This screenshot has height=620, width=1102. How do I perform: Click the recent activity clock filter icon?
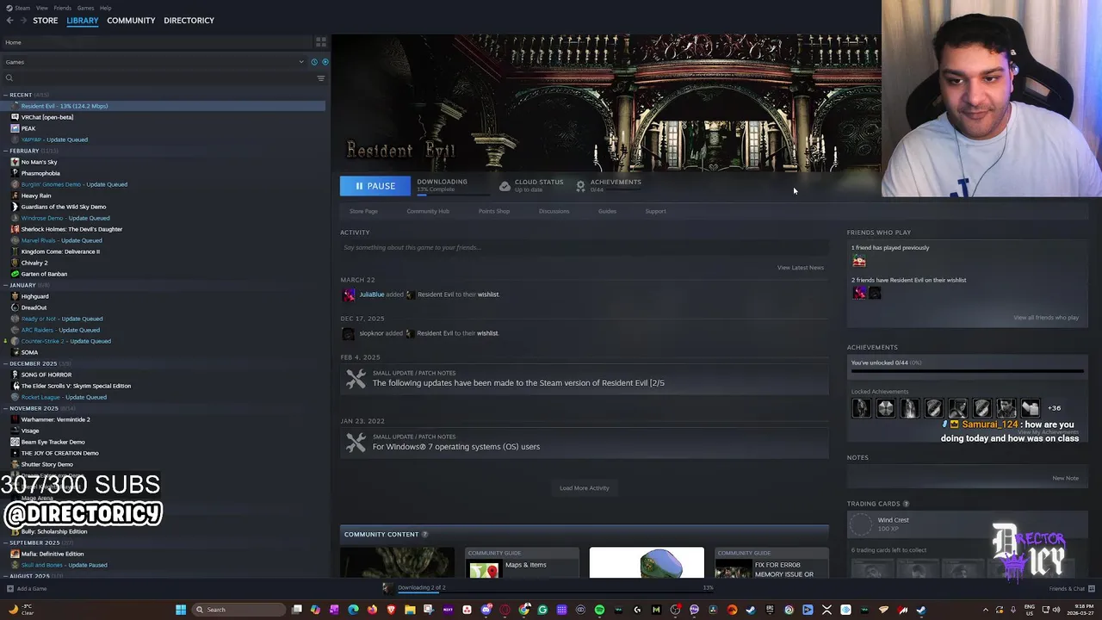(314, 62)
